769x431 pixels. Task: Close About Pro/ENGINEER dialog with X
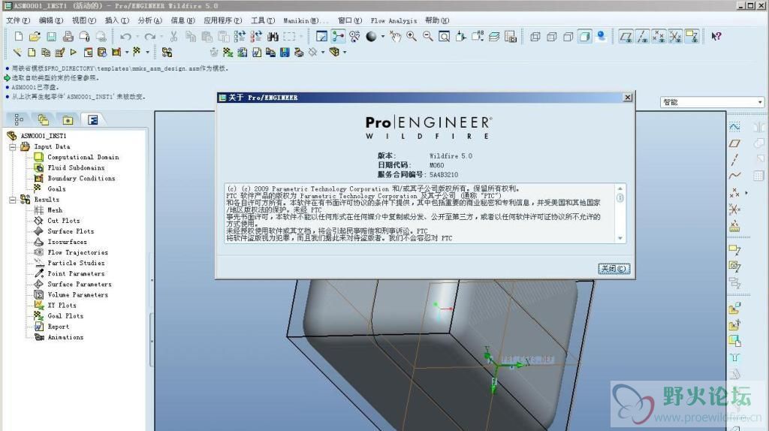[x=627, y=97]
